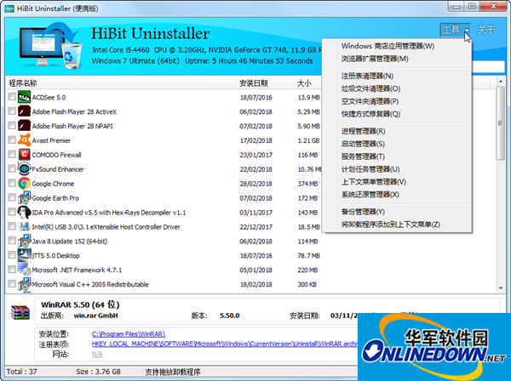The height and width of the screenshot is (381, 511).
Task: Click the Java 8 Update 152 icon
Action: [24, 241]
